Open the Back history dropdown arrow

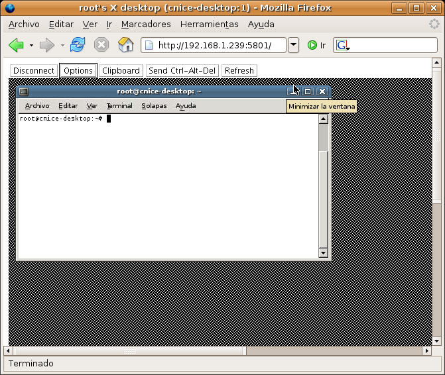[31, 46]
